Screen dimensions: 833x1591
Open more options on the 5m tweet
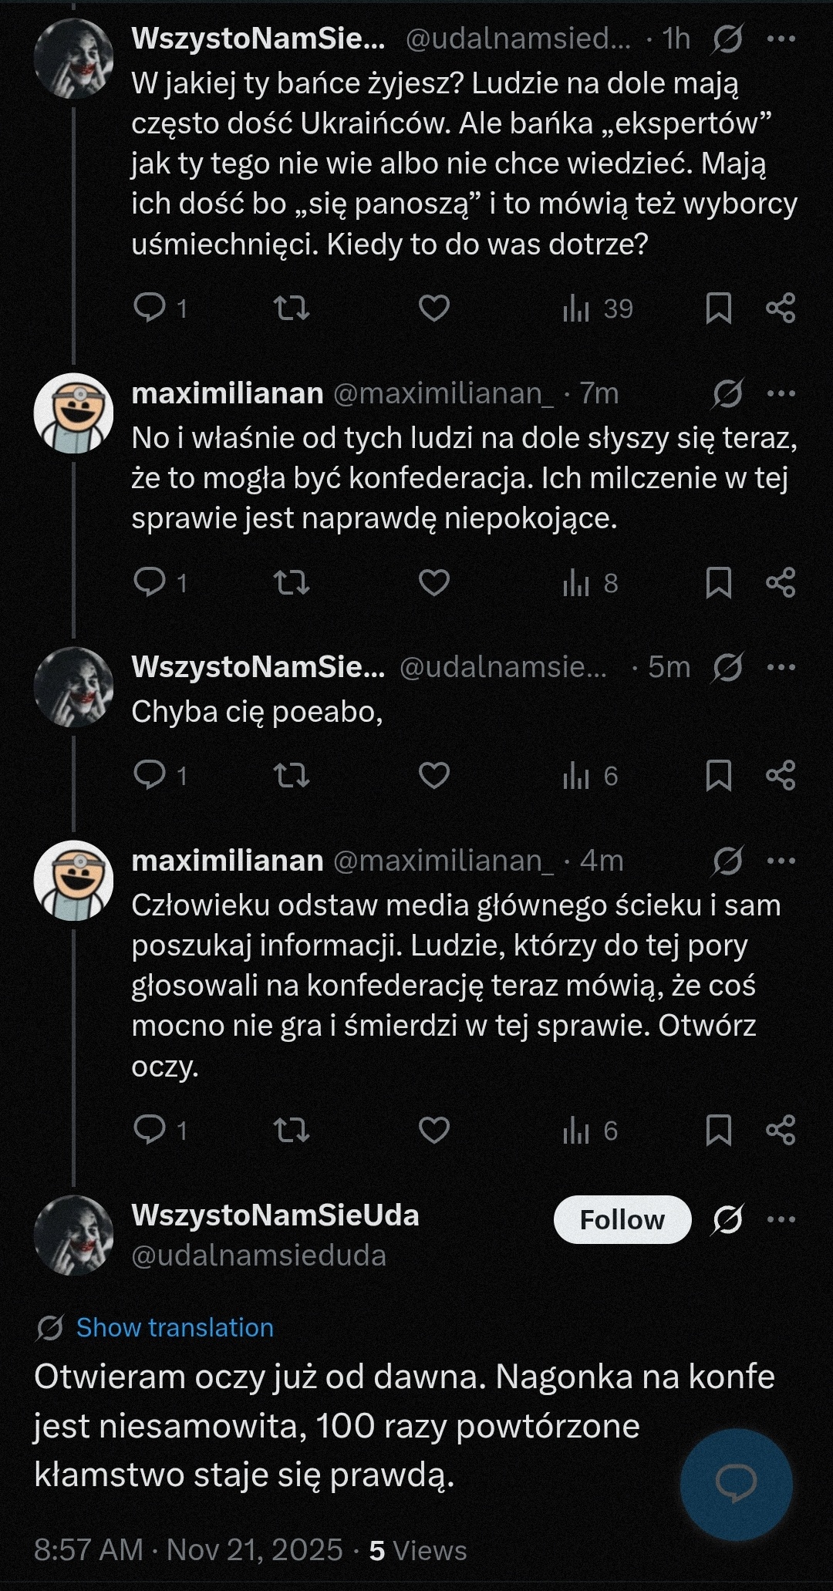[781, 667]
